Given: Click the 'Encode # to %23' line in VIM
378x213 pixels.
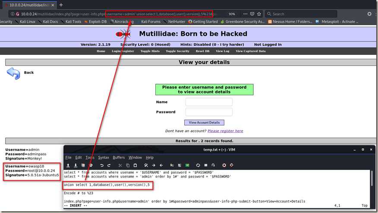Looking at the screenshot, I should 79,193.
